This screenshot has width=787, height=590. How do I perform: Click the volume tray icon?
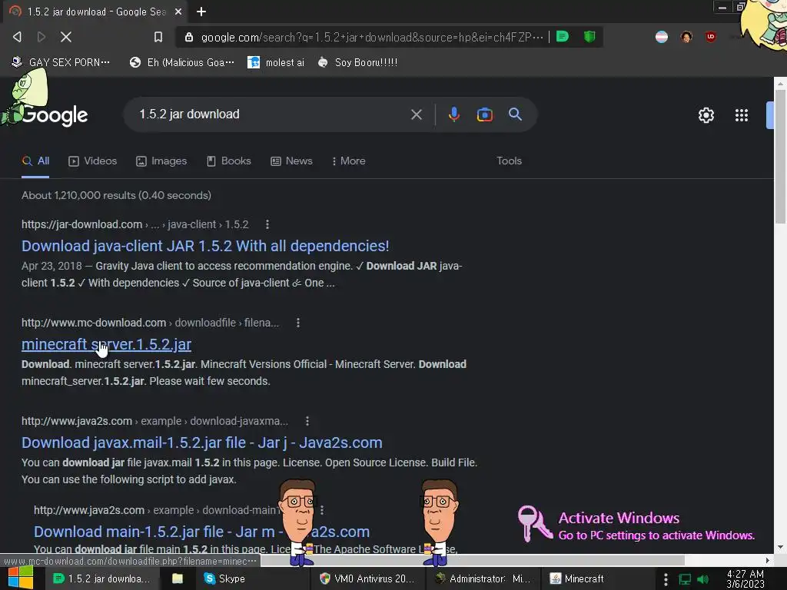pos(702,579)
